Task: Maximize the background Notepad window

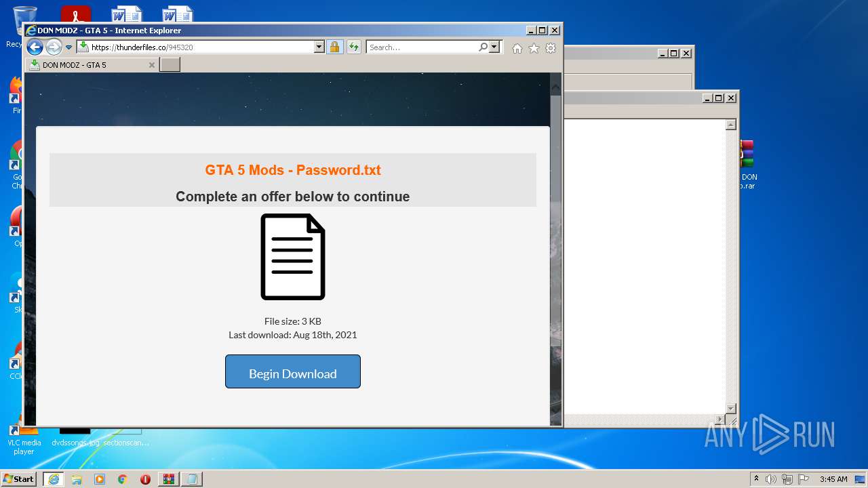Action: click(719, 98)
